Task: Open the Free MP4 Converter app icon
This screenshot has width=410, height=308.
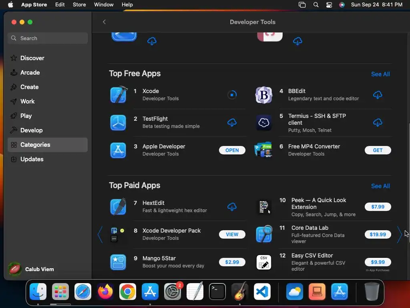Action: (263, 150)
